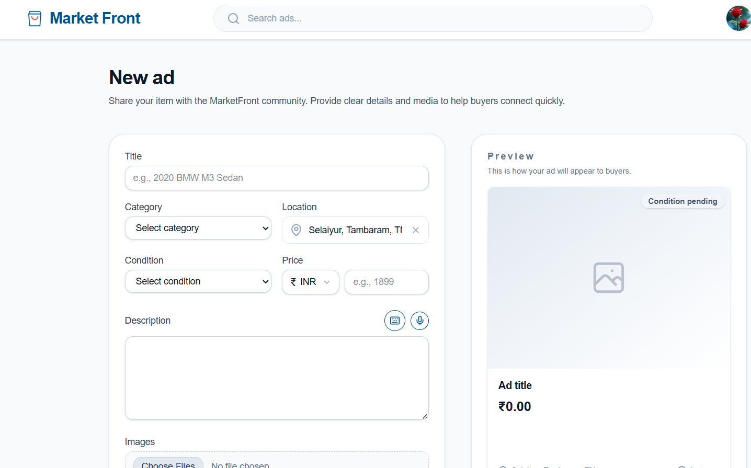This screenshot has height=468, width=751.
Task: Click the Market Front shopping bag logo icon
Action: (x=35, y=19)
